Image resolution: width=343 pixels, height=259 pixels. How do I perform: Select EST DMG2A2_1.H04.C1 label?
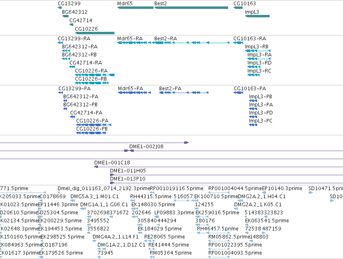coord(262,197)
